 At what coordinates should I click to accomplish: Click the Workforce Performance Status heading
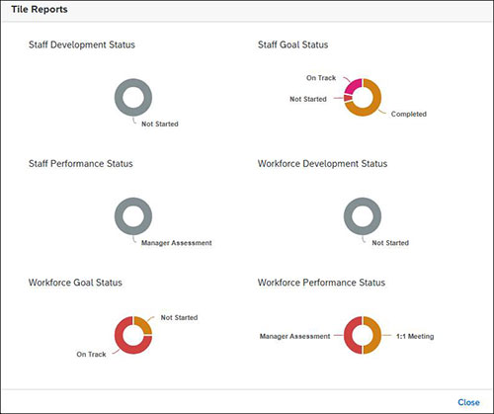click(321, 283)
